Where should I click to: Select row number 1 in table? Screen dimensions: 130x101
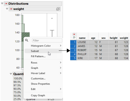click(73, 42)
